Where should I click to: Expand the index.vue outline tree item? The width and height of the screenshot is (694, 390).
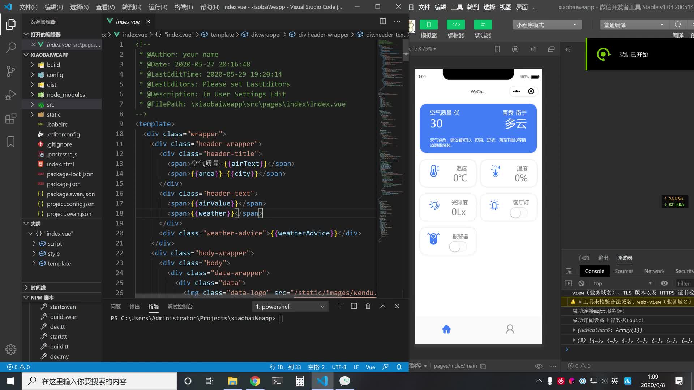30,233
